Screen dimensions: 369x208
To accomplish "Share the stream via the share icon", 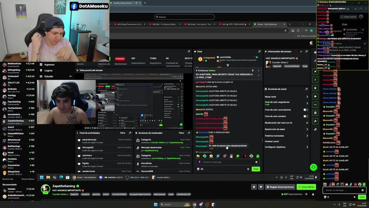I will tap(306, 194).
